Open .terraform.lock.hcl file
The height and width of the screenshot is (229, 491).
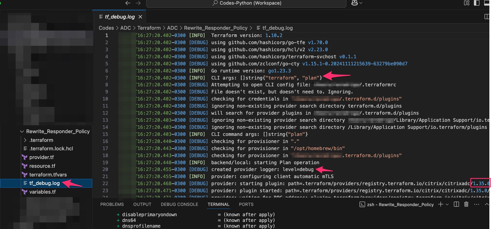[51, 149]
